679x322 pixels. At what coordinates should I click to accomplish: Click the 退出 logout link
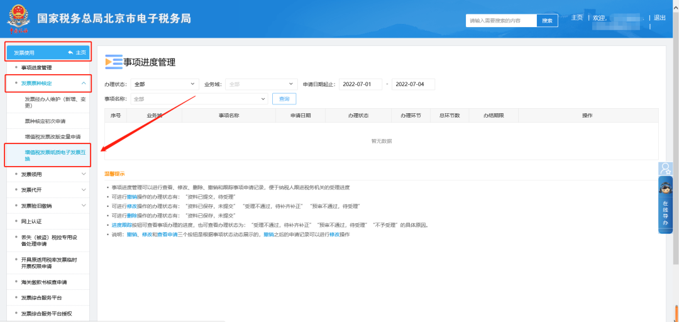coord(660,18)
